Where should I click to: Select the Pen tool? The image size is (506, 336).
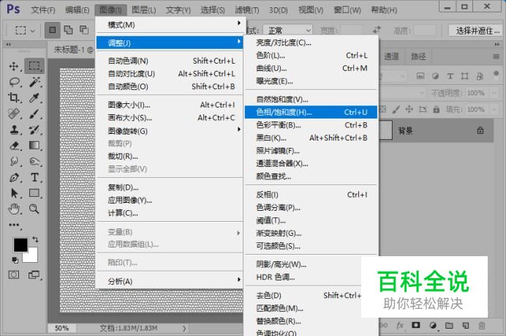pyautogui.click(x=14, y=177)
